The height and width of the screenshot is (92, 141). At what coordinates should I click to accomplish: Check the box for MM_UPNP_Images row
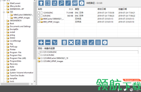[39, 22]
